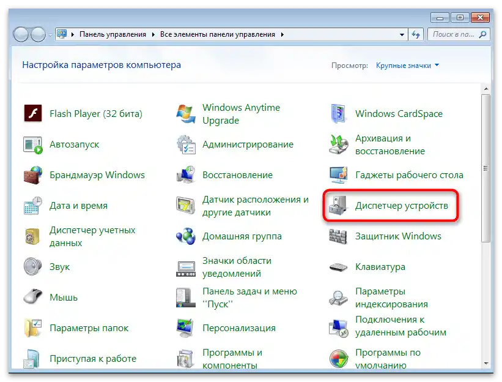Open the Персонализация link
Image resolution: width=502 pixels, height=382 pixels.
[x=239, y=328]
